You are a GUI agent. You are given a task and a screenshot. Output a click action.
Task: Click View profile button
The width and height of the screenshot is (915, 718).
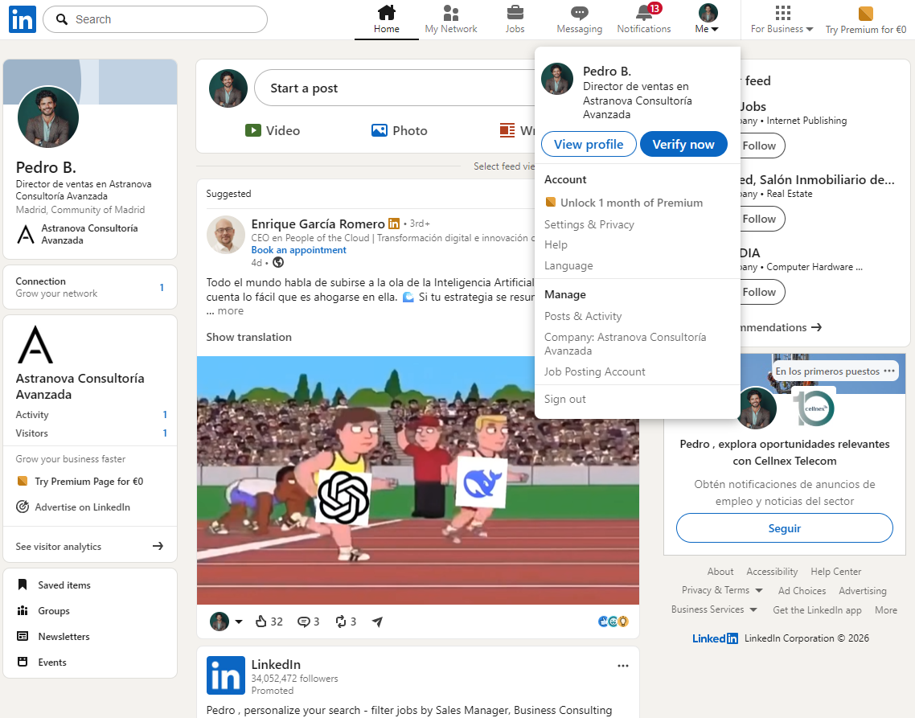pyautogui.click(x=589, y=144)
